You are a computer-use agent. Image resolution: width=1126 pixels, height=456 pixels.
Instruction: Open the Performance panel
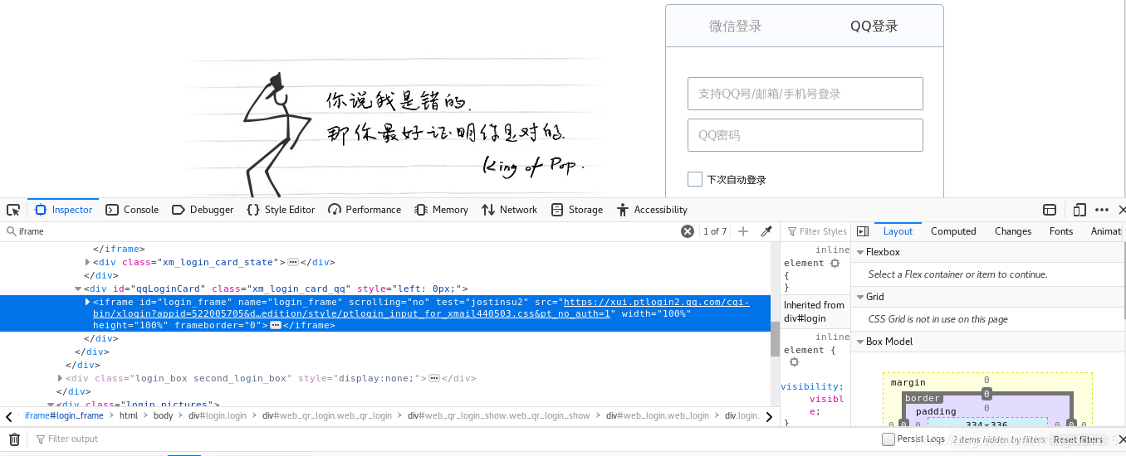tap(365, 210)
